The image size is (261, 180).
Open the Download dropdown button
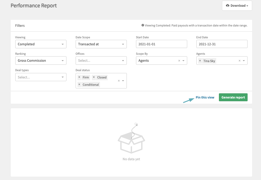click(237, 6)
